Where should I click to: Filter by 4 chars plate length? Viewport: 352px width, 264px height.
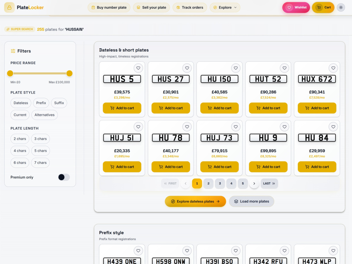(x=20, y=151)
